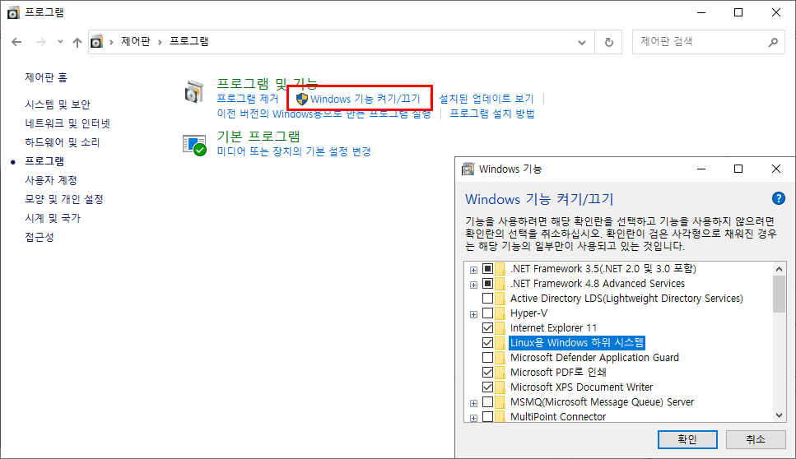Screen dimensions: 796x459
Task: Open the recent locations chevron
Action: pyautogui.click(x=60, y=42)
